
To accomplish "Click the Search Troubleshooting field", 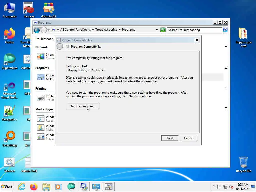I will click(x=194, y=30).
